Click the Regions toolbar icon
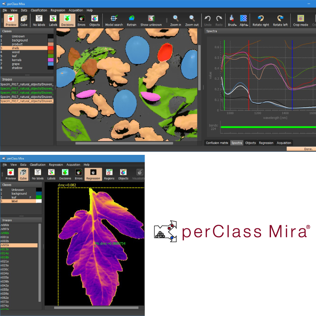 click(x=109, y=174)
